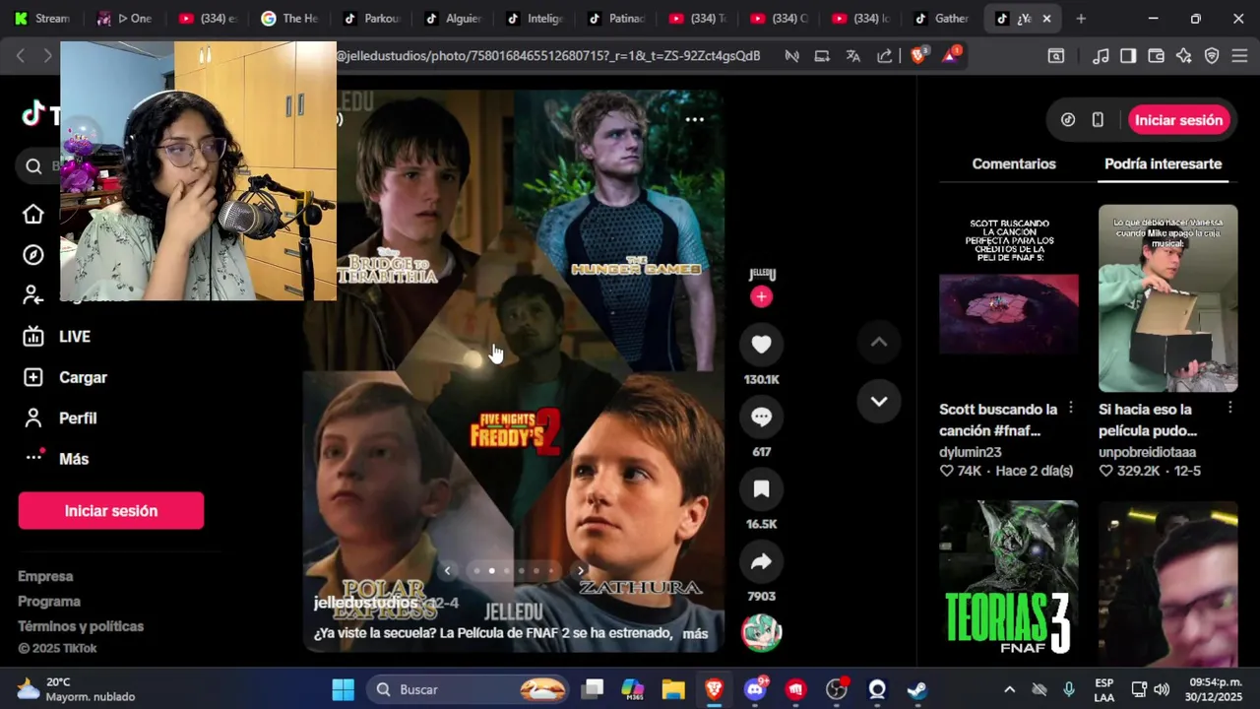Open options for the Scott buscando la canción video

[1071, 409]
